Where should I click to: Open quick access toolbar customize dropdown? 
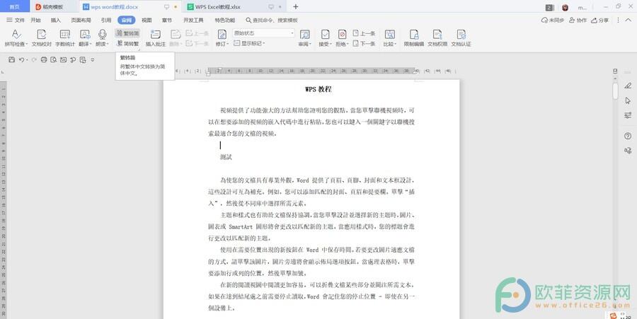93,59
